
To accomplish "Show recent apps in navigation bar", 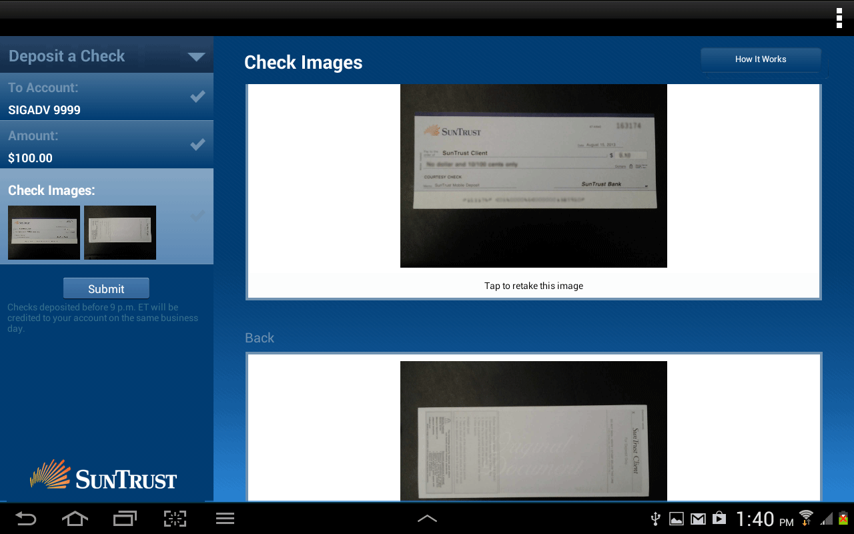I will (125, 519).
